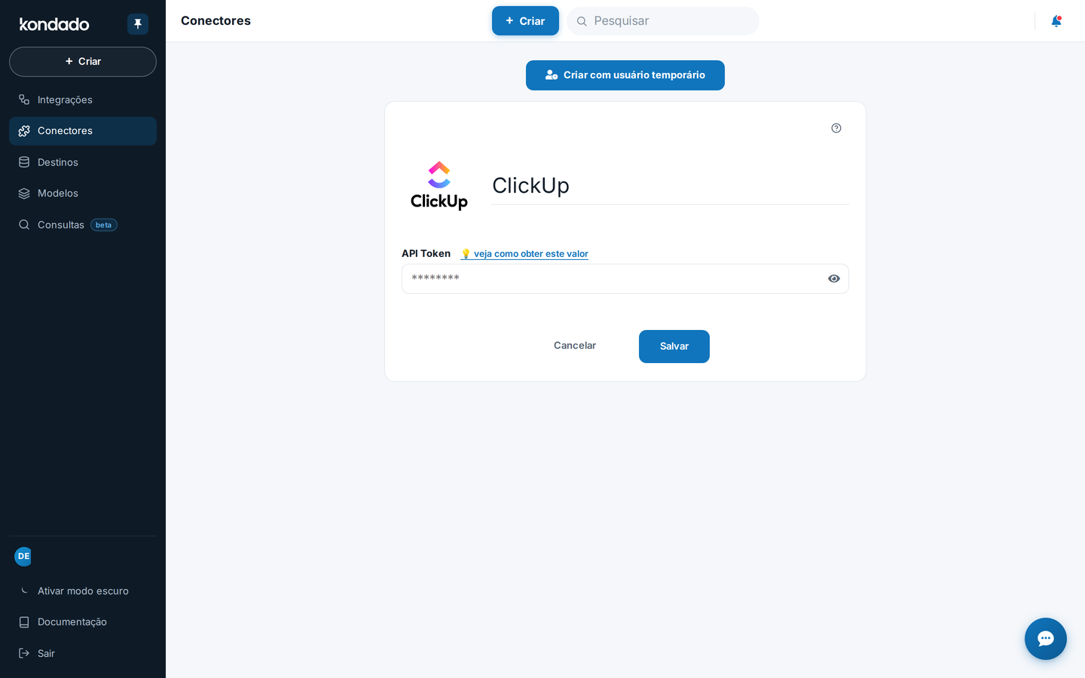Click the DE user avatar

tap(23, 557)
